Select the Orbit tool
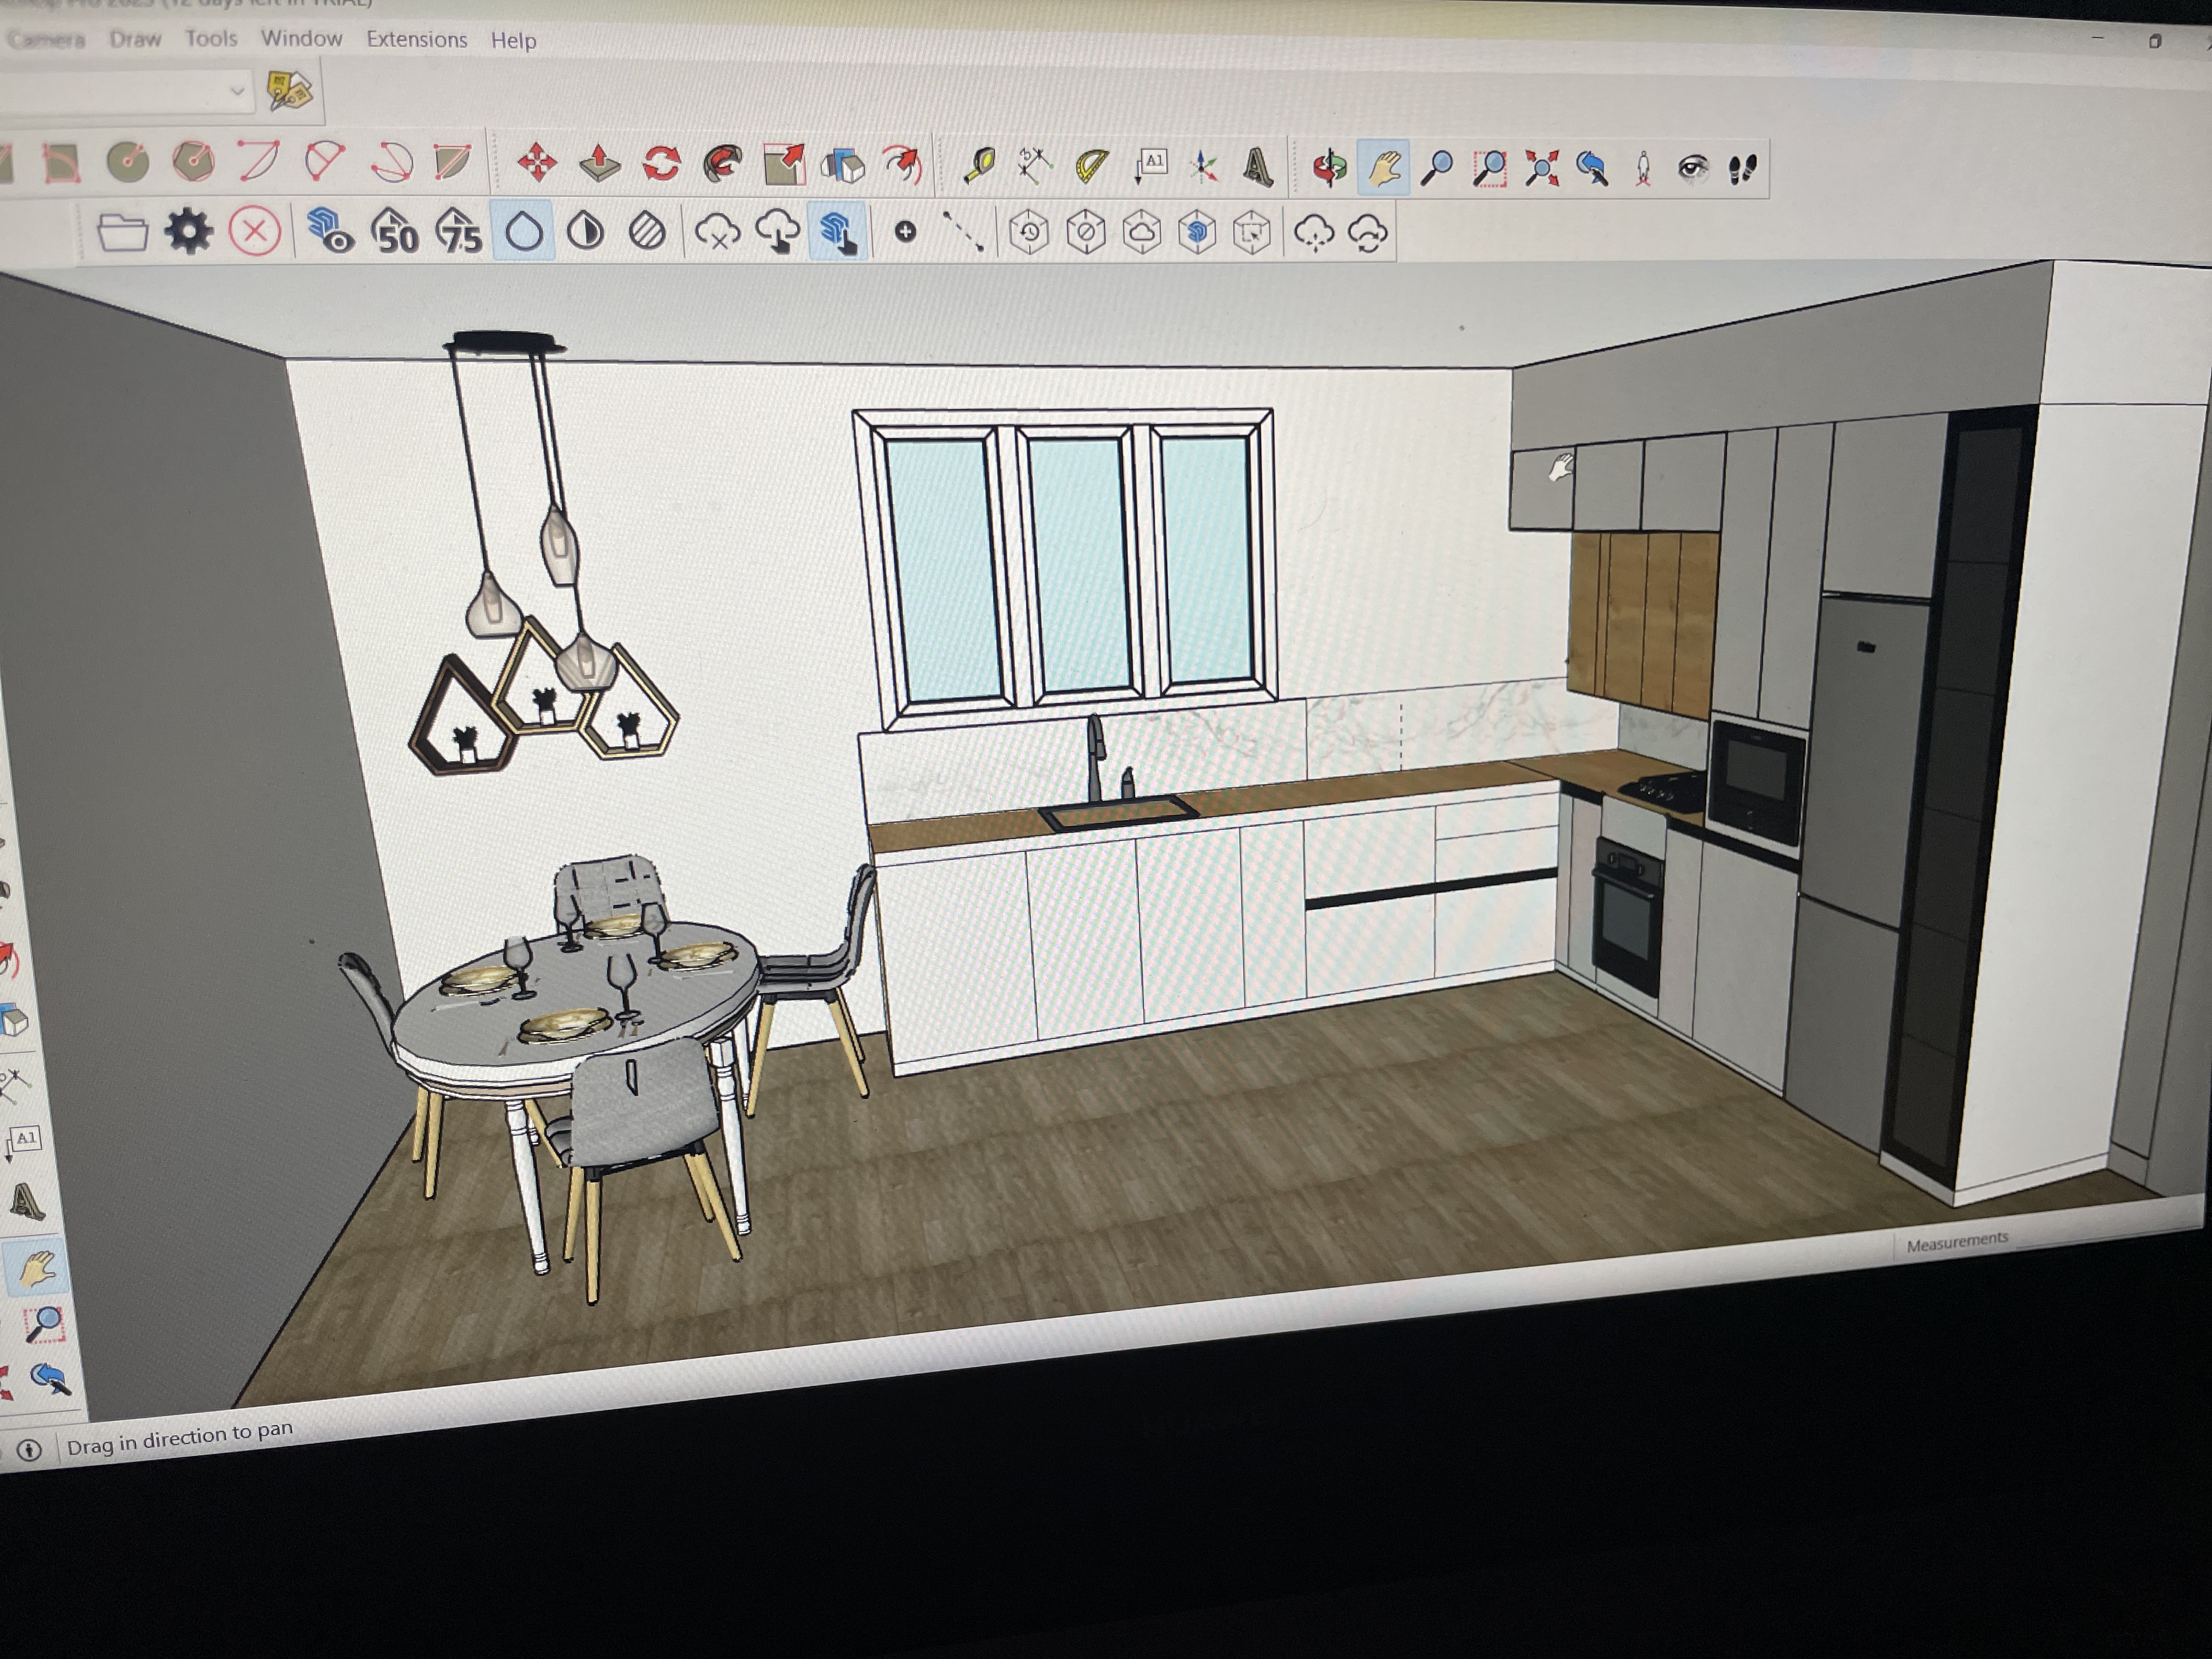2212x1659 pixels. pyautogui.click(x=1330, y=168)
